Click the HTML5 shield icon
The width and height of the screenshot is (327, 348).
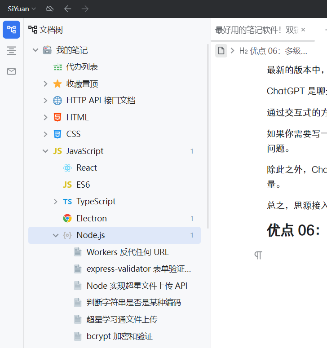click(x=57, y=117)
